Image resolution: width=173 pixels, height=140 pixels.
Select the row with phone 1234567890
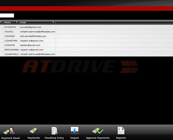click(86, 41)
